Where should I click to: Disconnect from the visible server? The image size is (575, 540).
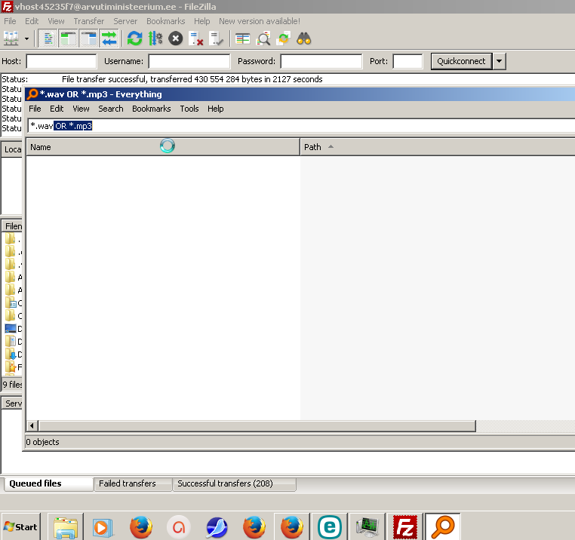(196, 38)
